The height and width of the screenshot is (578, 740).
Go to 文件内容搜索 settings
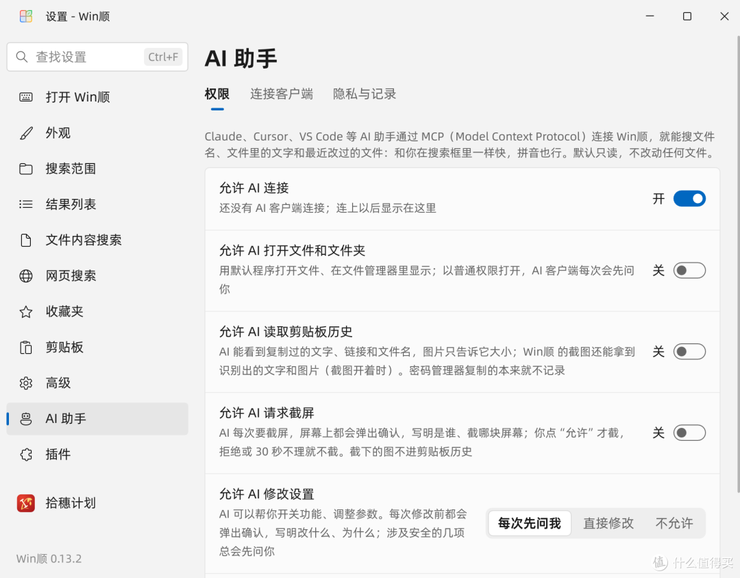coord(97,241)
